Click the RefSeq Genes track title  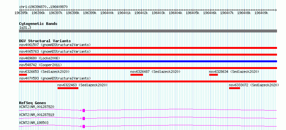(32, 103)
